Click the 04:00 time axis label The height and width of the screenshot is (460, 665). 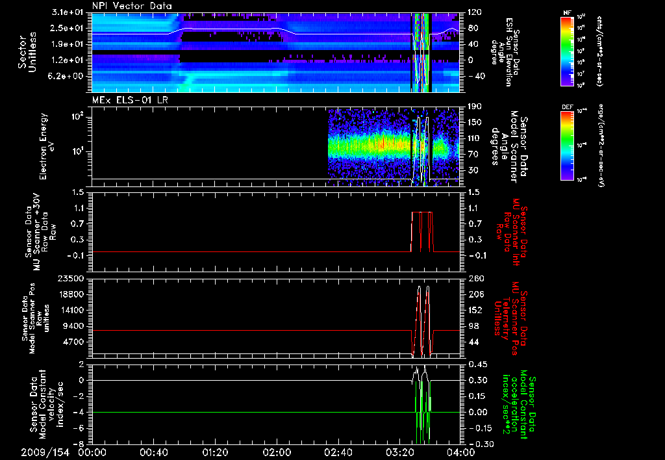(x=461, y=452)
